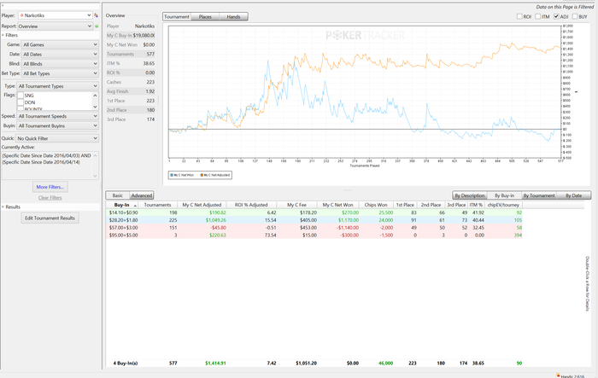Click the icon next to the Player dropdown
This screenshot has width=598, height=378.
[x=96, y=15]
